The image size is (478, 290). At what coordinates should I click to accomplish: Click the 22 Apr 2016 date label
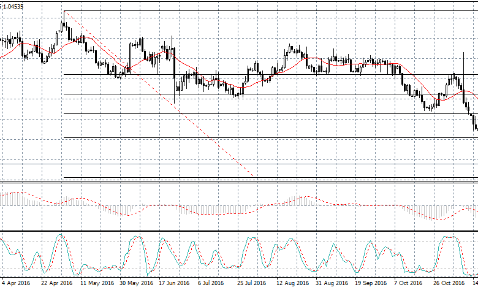coord(56,283)
